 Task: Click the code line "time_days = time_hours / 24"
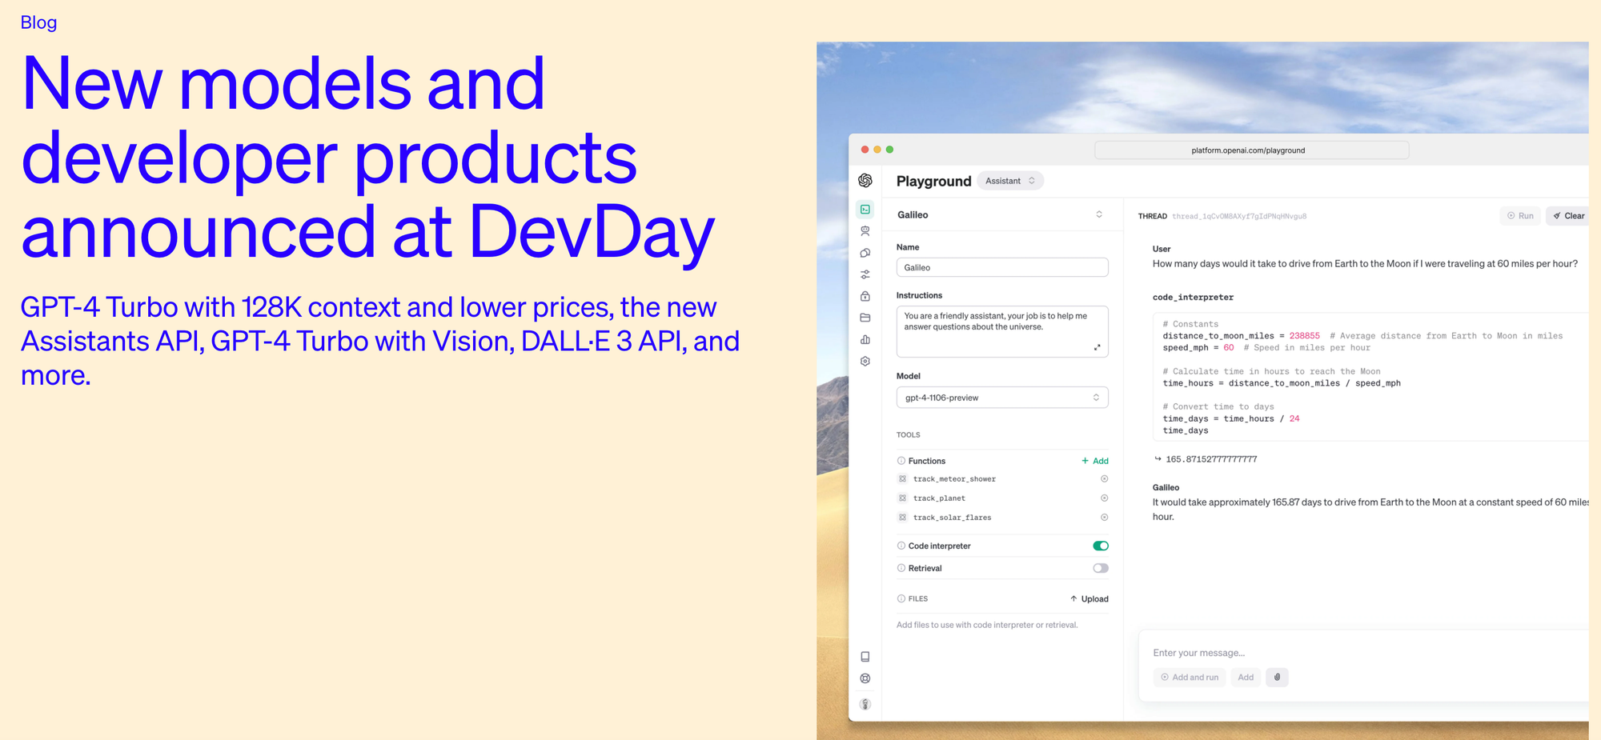[1231, 419]
